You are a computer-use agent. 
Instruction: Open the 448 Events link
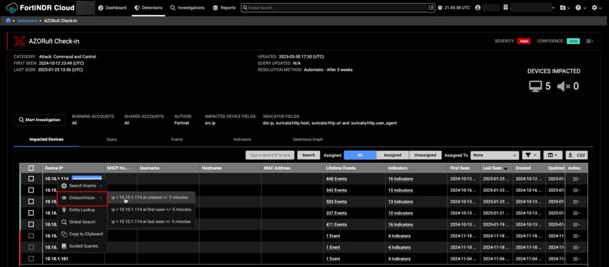[x=336, y=179]
